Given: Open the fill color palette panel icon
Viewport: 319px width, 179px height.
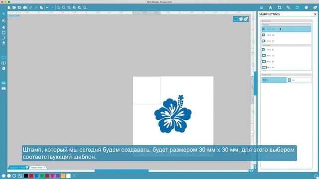Looking at the screenshot, I should coord(306,7).
